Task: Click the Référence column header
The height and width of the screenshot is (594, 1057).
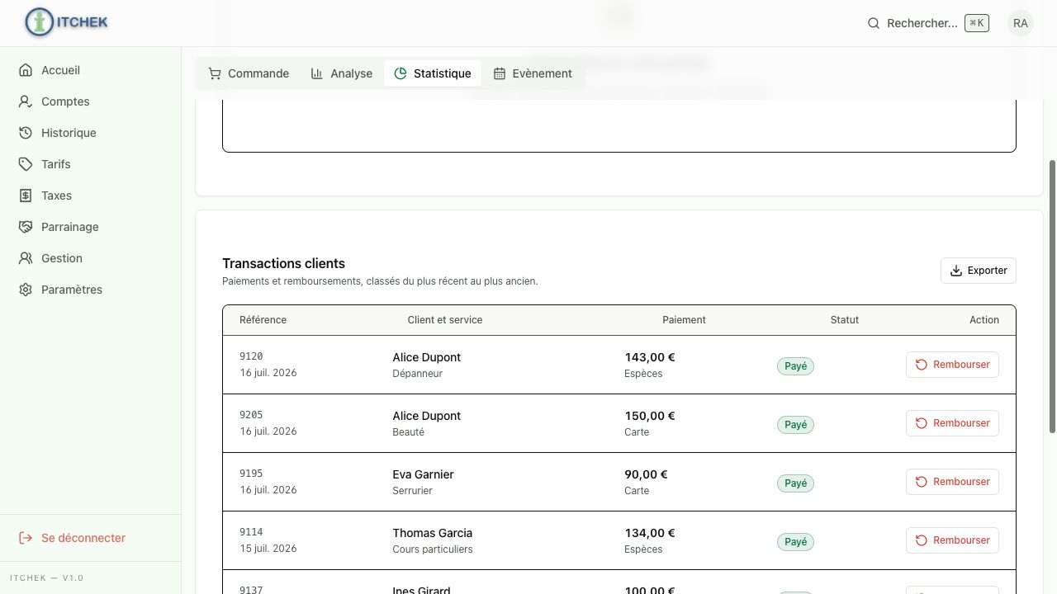Action: tap(263, 320)
